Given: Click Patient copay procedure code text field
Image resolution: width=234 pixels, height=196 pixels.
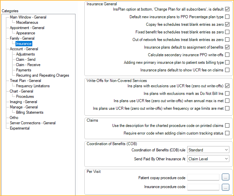Looking at the screenshot, I should 203,177.
